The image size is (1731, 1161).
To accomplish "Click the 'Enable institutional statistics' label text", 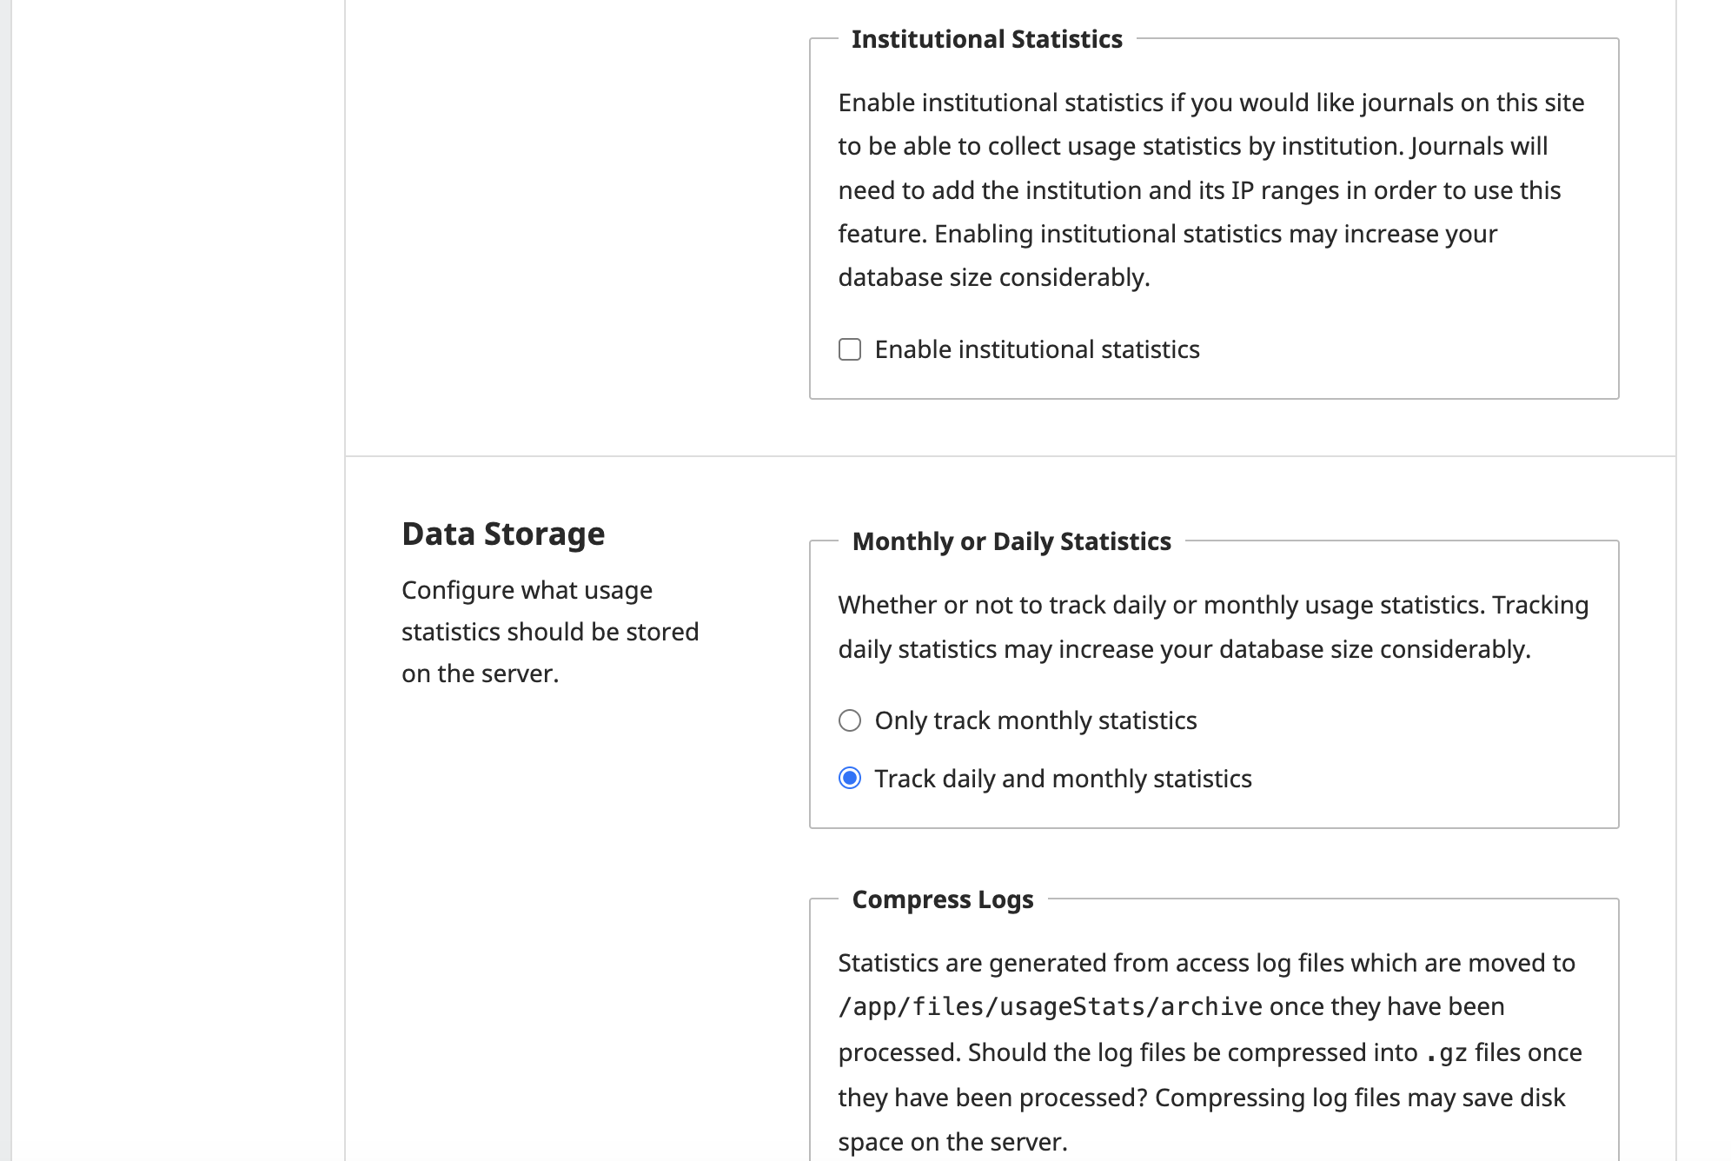I will pyautogui.click(x=1037, y=349).
